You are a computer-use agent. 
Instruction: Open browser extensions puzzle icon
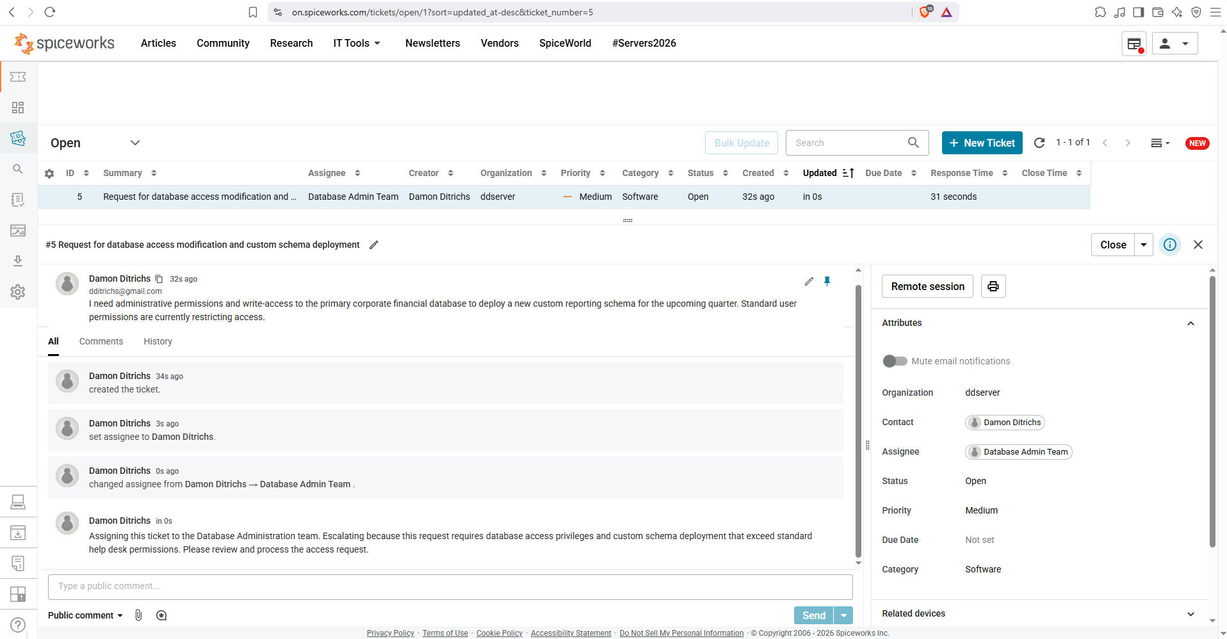pos(1100,12)
